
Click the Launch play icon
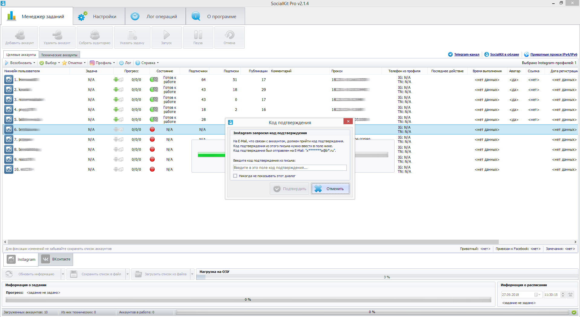point(166,35)
